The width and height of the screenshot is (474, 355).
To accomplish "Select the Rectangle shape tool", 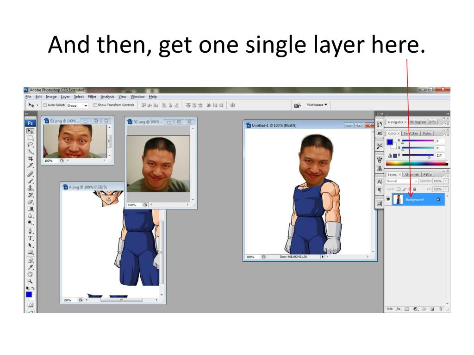I will click(x=30, y=252).
